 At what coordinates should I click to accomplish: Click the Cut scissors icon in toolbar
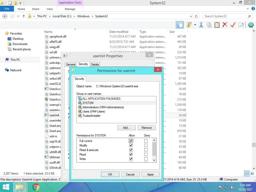(x=201, y=25)
